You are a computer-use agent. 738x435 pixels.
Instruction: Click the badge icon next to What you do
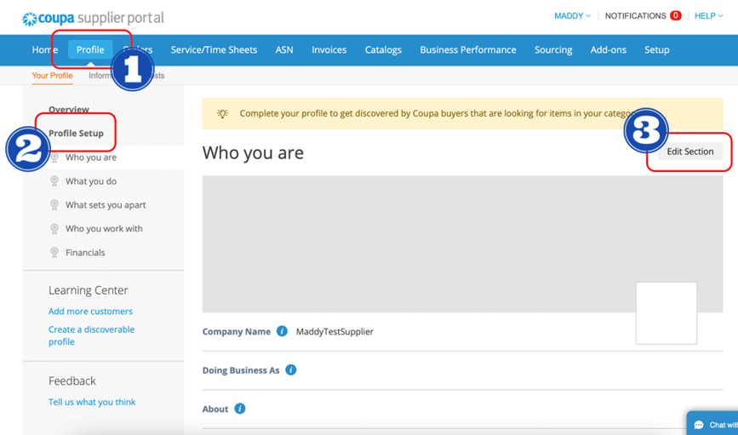coord(54,181)
